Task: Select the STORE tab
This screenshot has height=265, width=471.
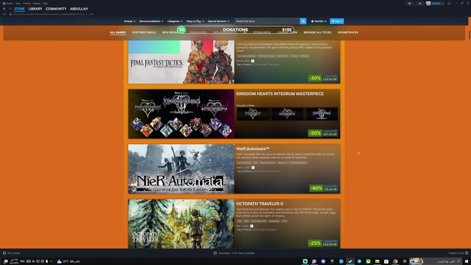Action: click(x=20, y=9)
